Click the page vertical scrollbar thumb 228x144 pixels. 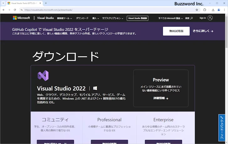(226, 32)
